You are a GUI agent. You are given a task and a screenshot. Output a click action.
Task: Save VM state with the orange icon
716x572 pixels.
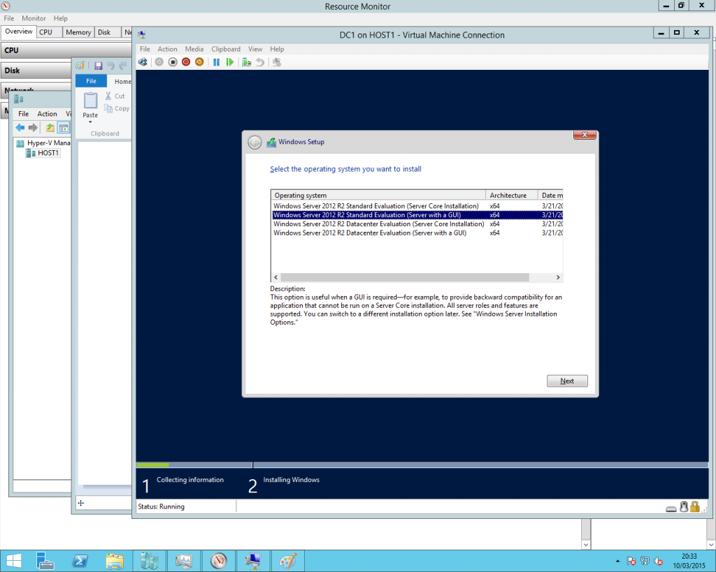199,62
